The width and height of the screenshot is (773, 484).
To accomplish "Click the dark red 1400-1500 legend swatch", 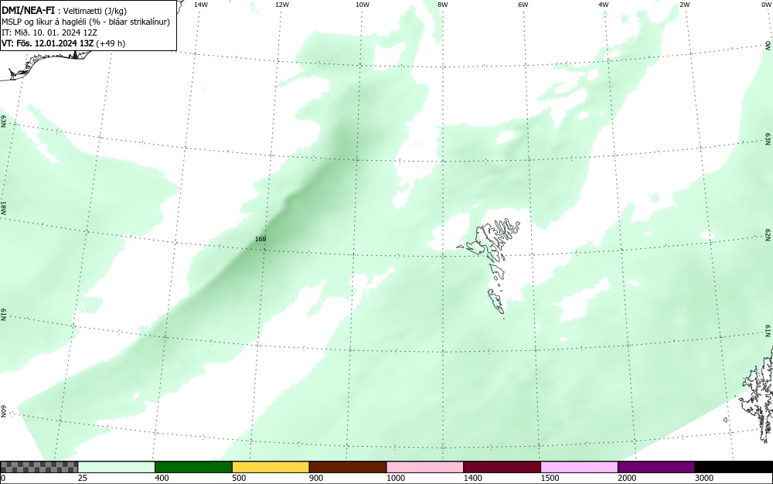I will 502,467.
